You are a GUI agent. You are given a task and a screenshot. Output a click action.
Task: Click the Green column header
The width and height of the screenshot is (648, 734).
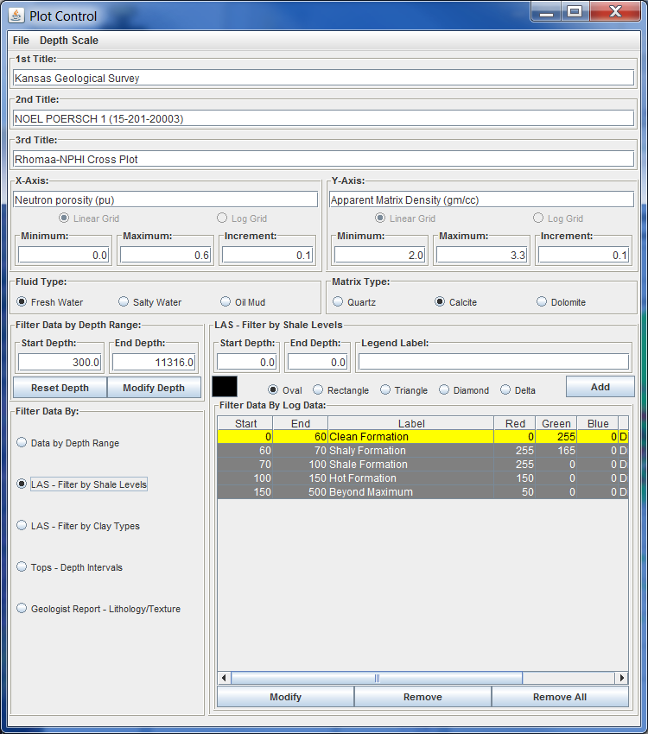tap(556, 423)
